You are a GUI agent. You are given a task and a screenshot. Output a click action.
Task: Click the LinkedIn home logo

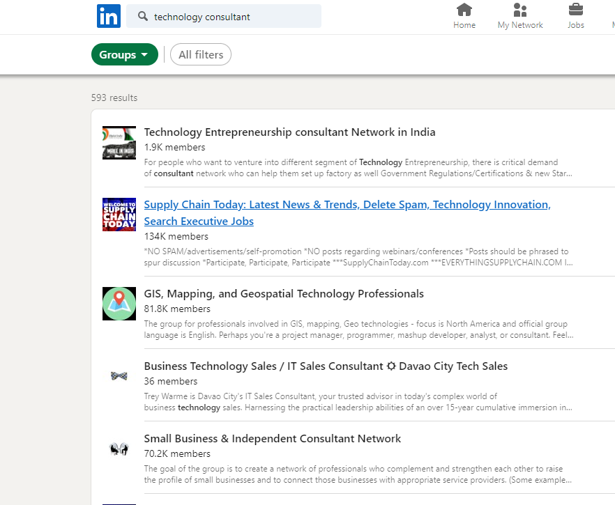pos(109,16)
